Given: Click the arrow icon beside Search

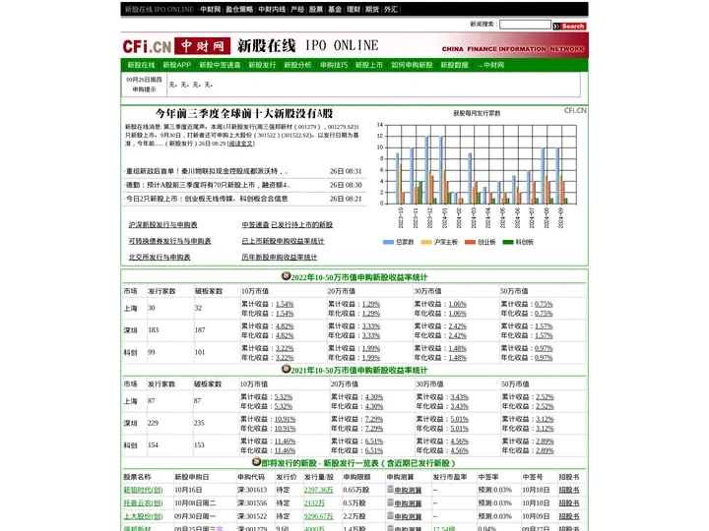Looking at the screenshot, I should (556, 27).
